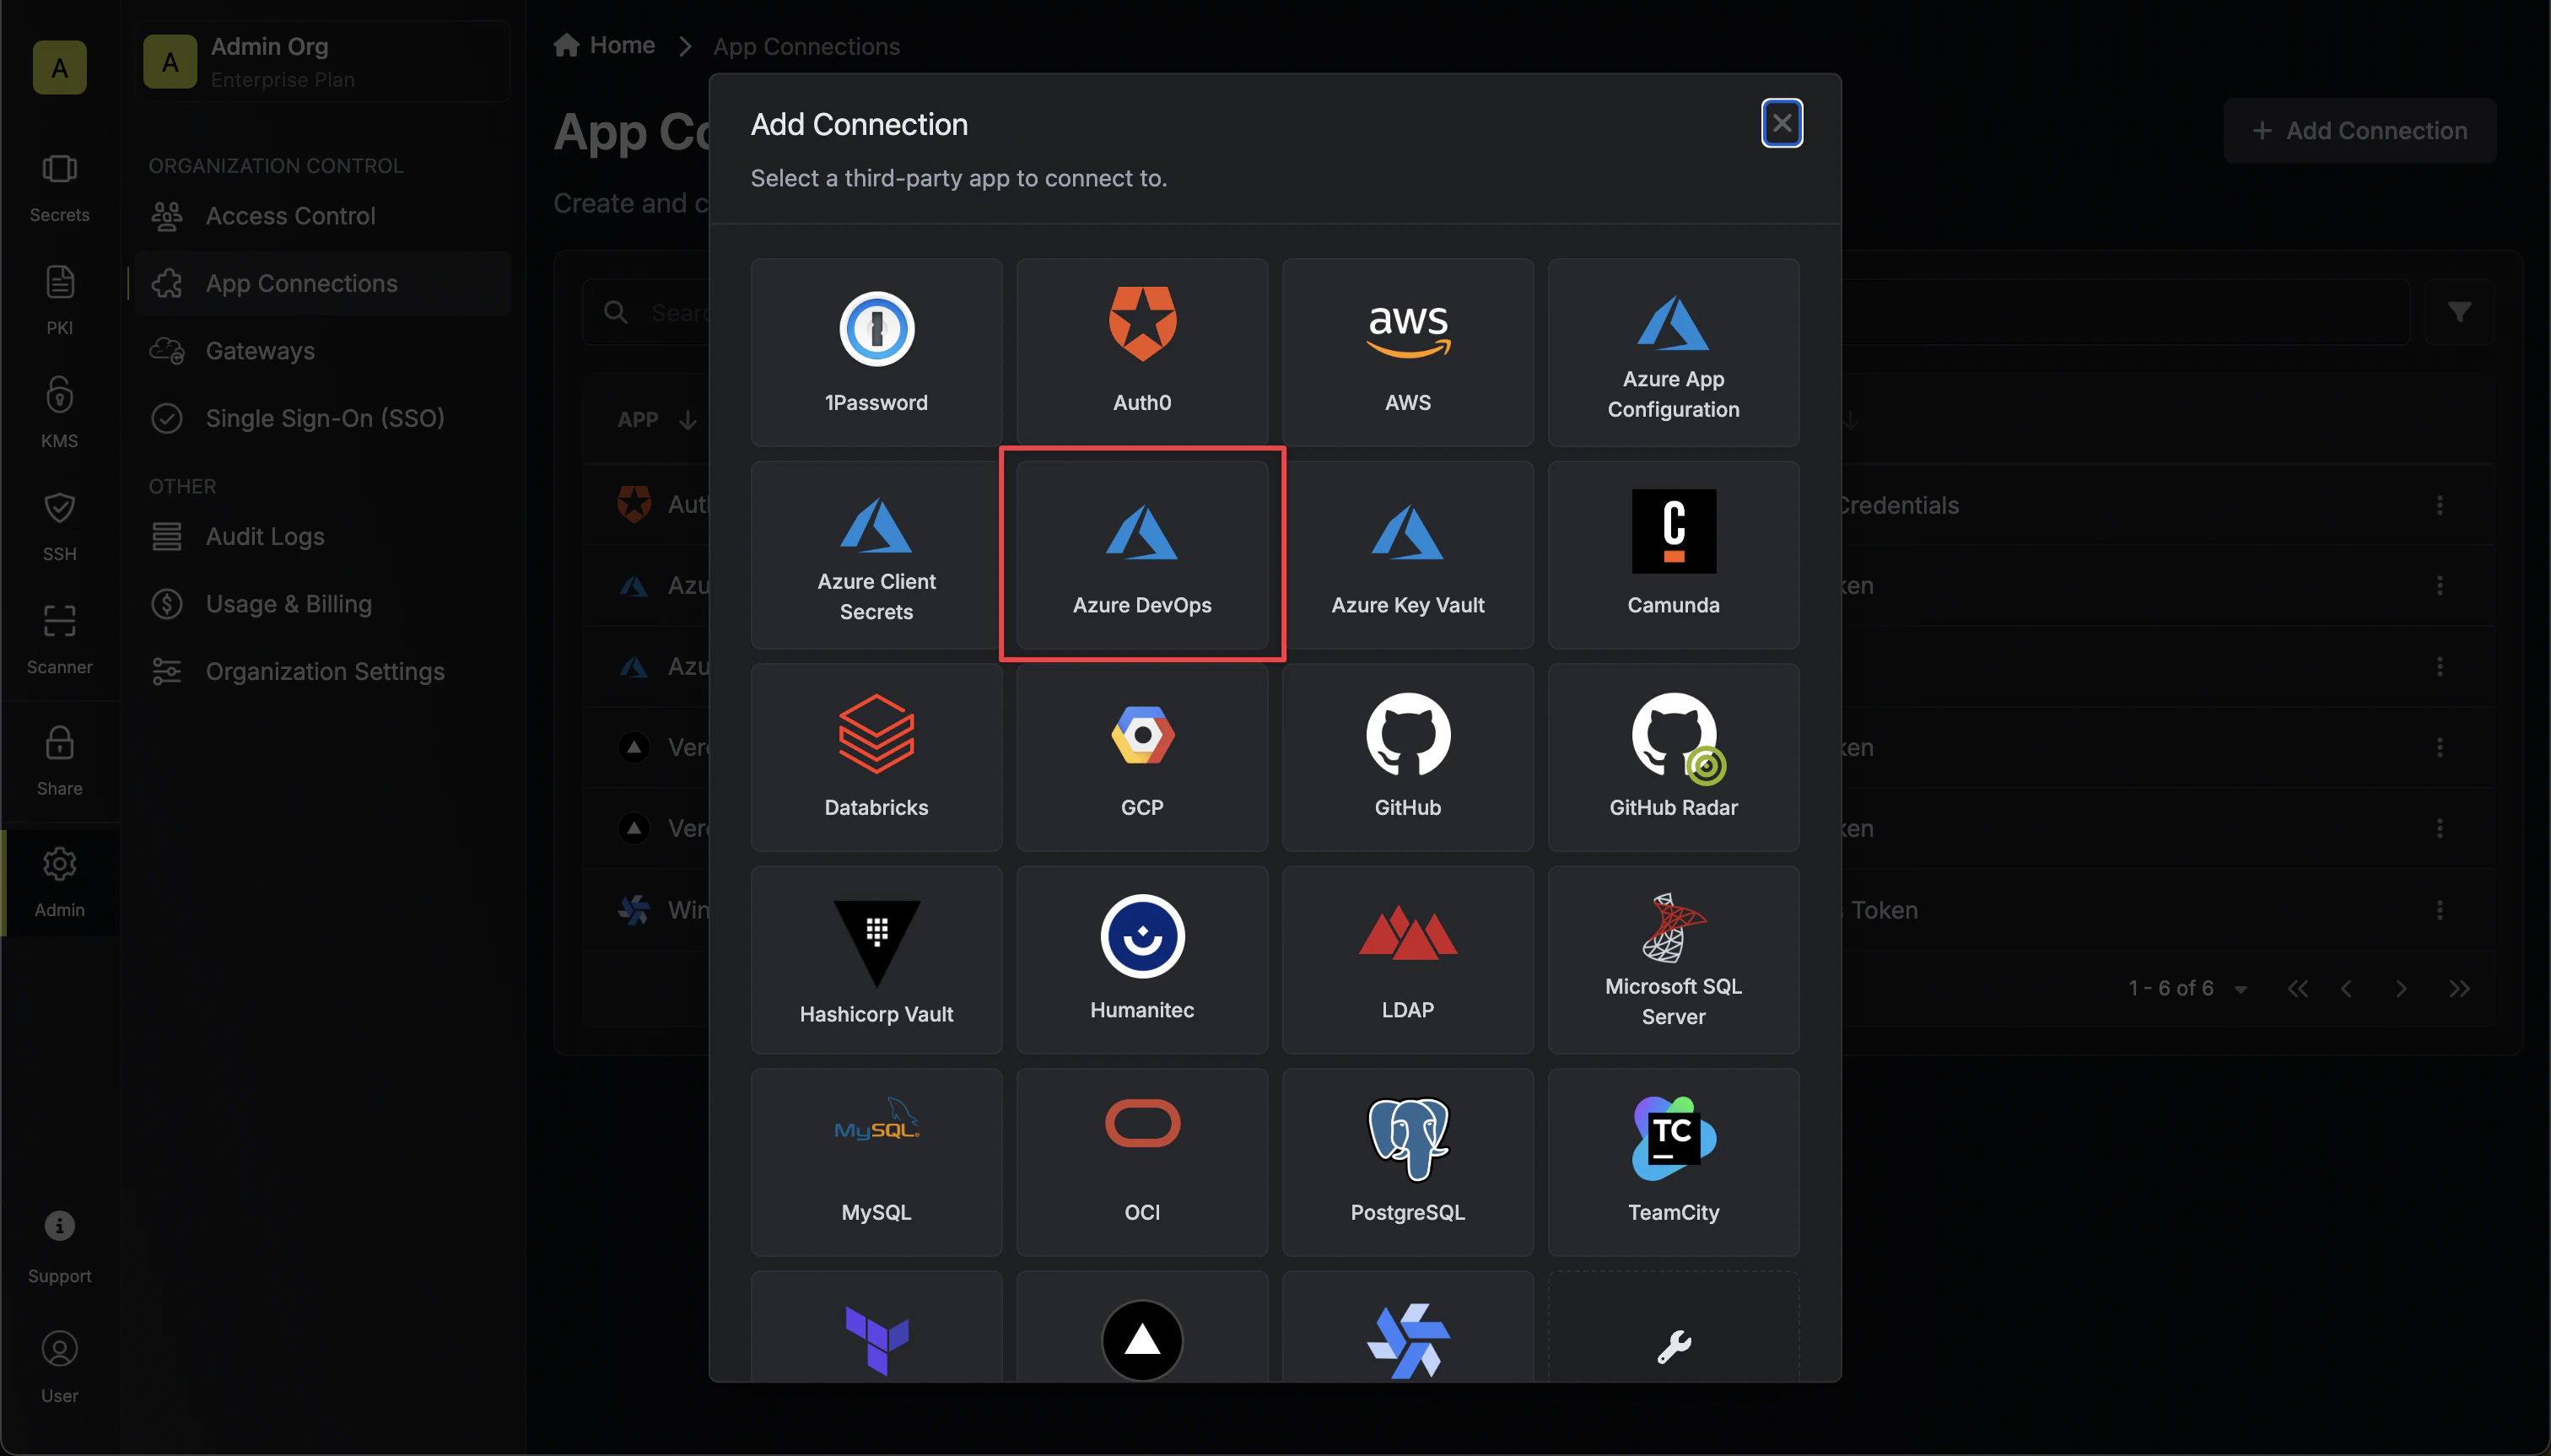Select the OCI connection card
Image resolution: width=2551 pixels, height=1456 pixels.
(1142, 1162)
